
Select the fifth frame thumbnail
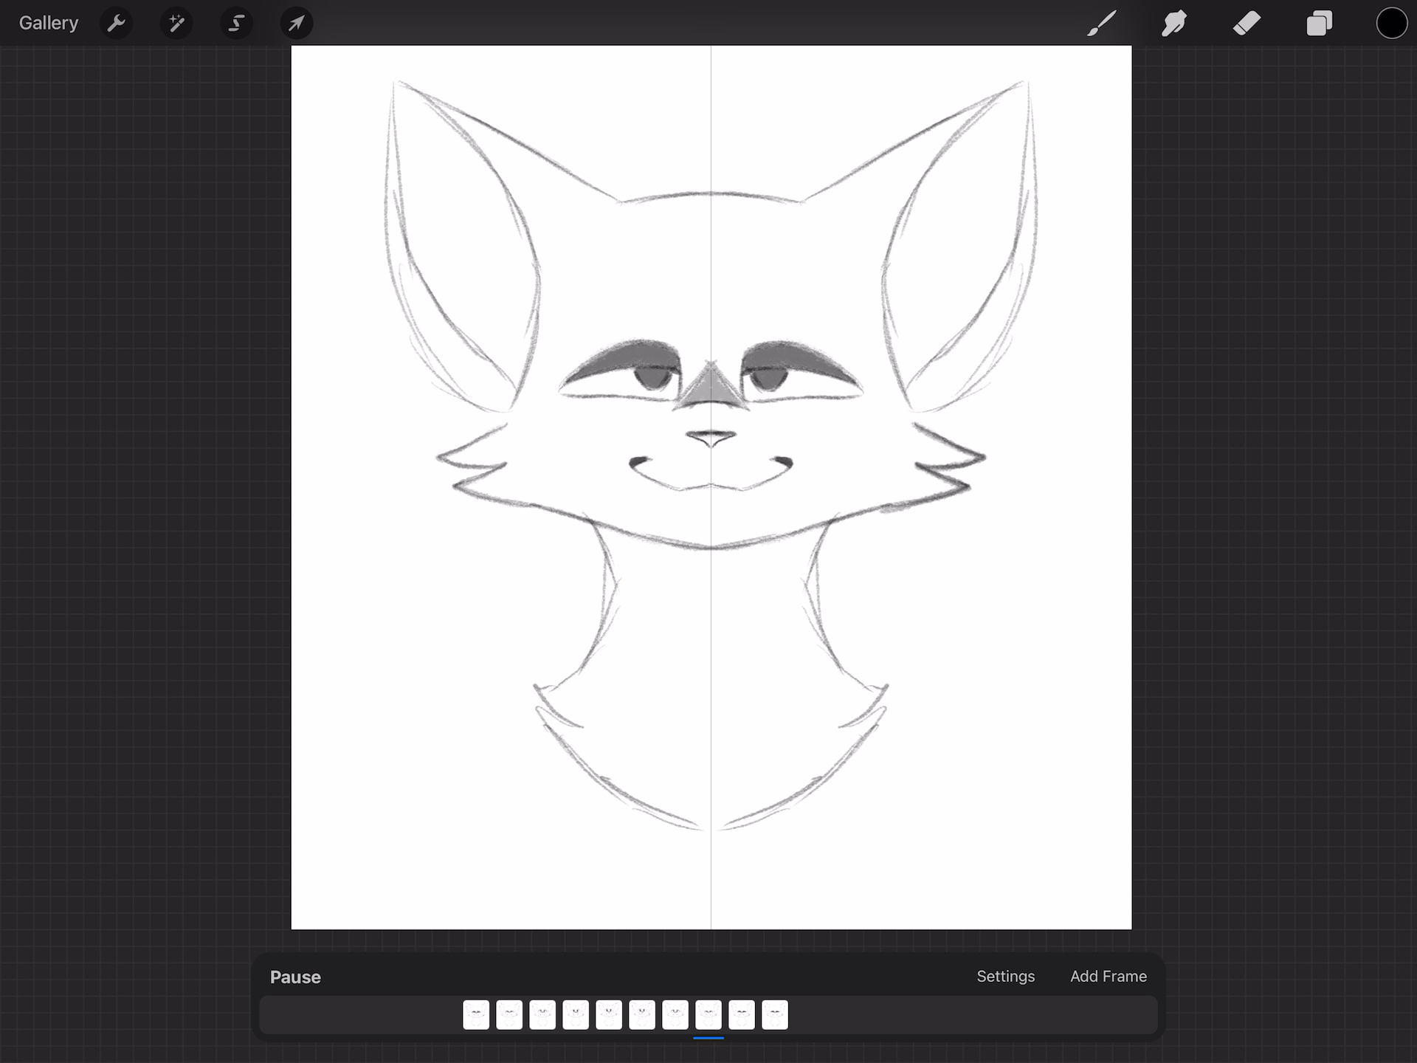click(609, 1015)
